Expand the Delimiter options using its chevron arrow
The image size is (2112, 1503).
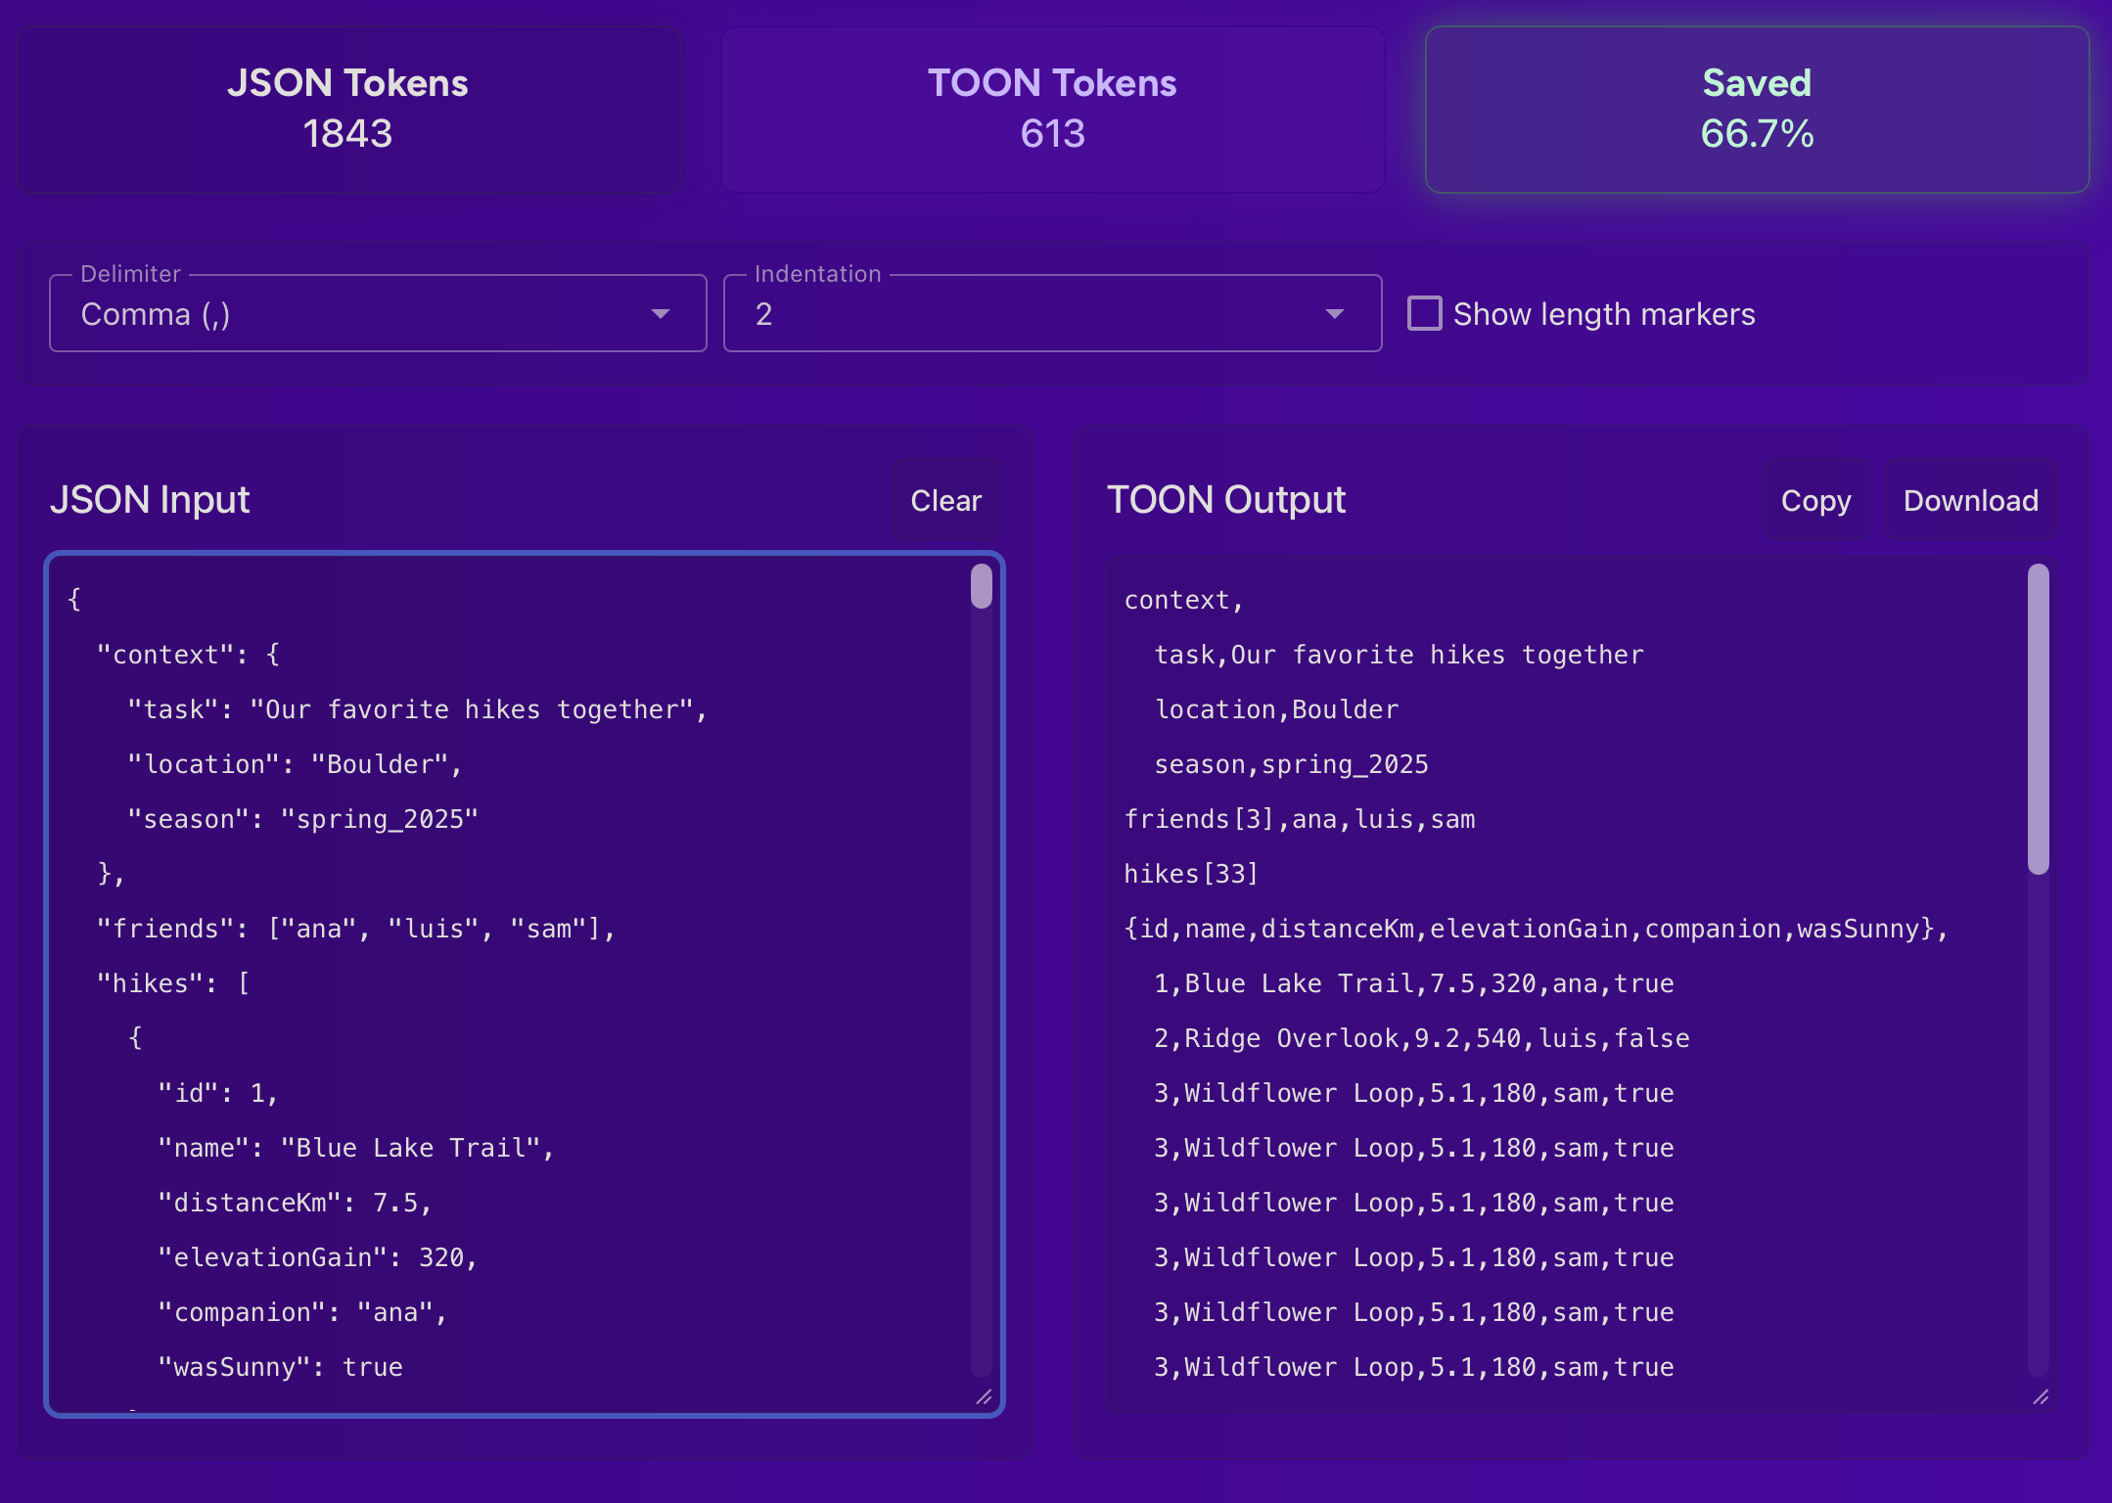[x=661, y=313]
